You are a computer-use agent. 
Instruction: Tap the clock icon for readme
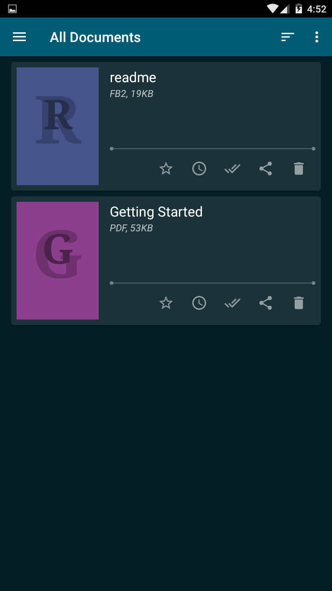pos(199,169)
